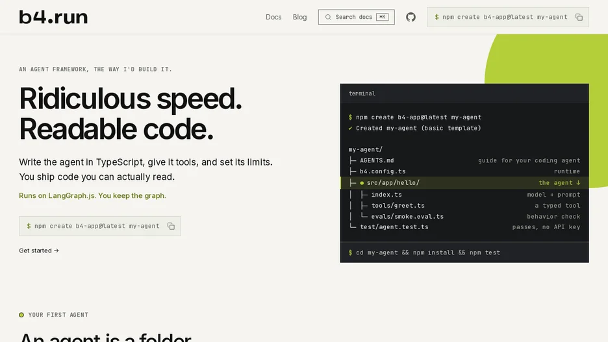
Task: Copy the npm command below the hero text
Action: tap(171, 226)
